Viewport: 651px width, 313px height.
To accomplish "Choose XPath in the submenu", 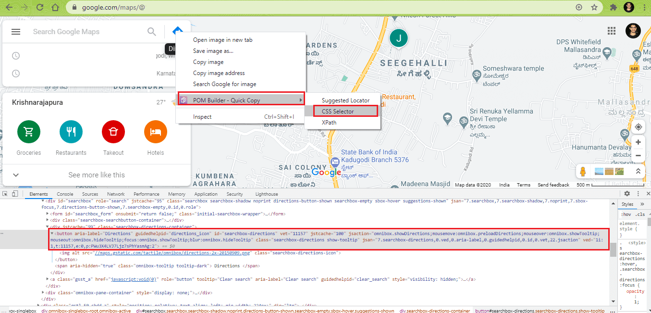I will click(x=329, y=122).
